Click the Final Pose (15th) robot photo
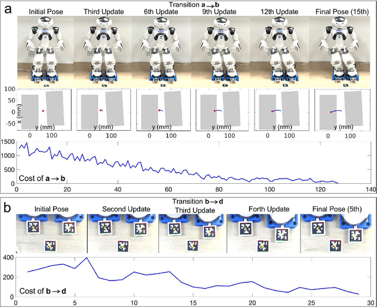The width and height of the screenshot is (377, 307). (339, 51)
